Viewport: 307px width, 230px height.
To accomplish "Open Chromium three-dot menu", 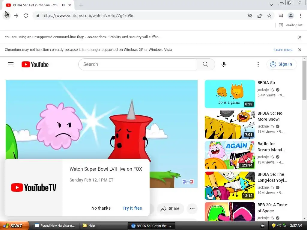I will click(300, 16).
